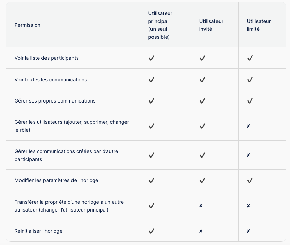Screen dimensions: 290x245
Task: Click the "Utilisateur limité" column header
Action: (259, 25)
